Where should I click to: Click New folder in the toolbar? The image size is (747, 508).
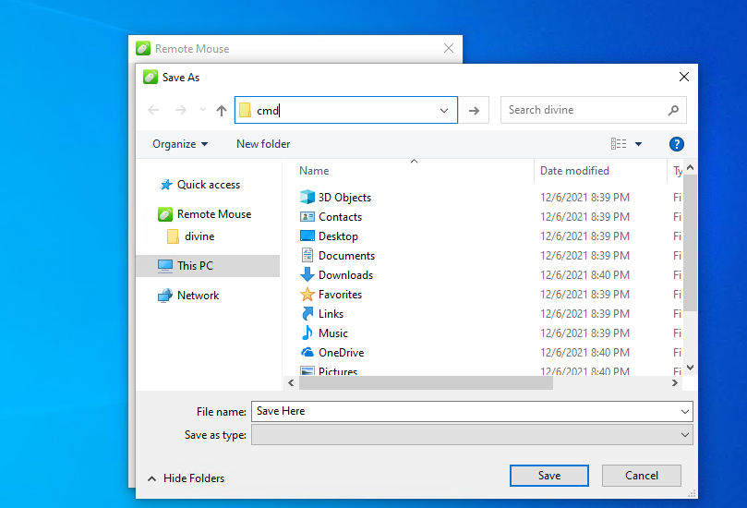tap(263, 144)
